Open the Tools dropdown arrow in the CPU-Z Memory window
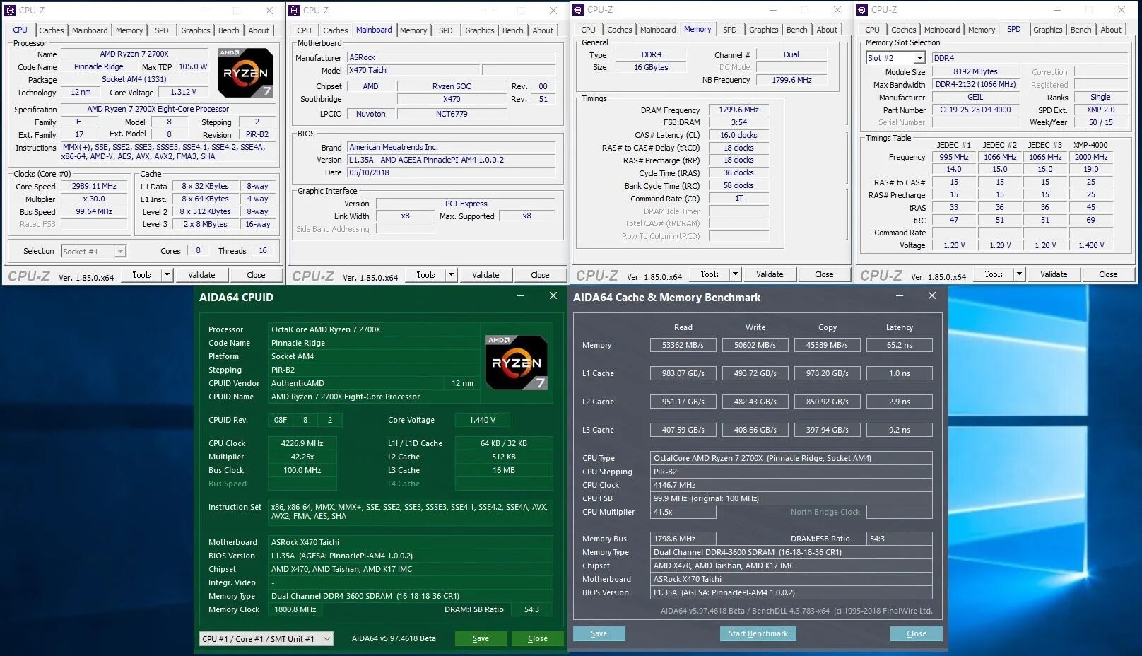Screen dimensions: 1142x656 point(735,274)
